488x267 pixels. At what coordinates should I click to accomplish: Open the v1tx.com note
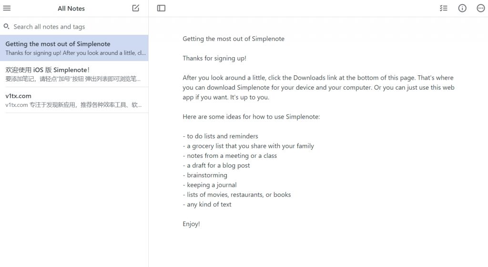(x=74, y=100)
